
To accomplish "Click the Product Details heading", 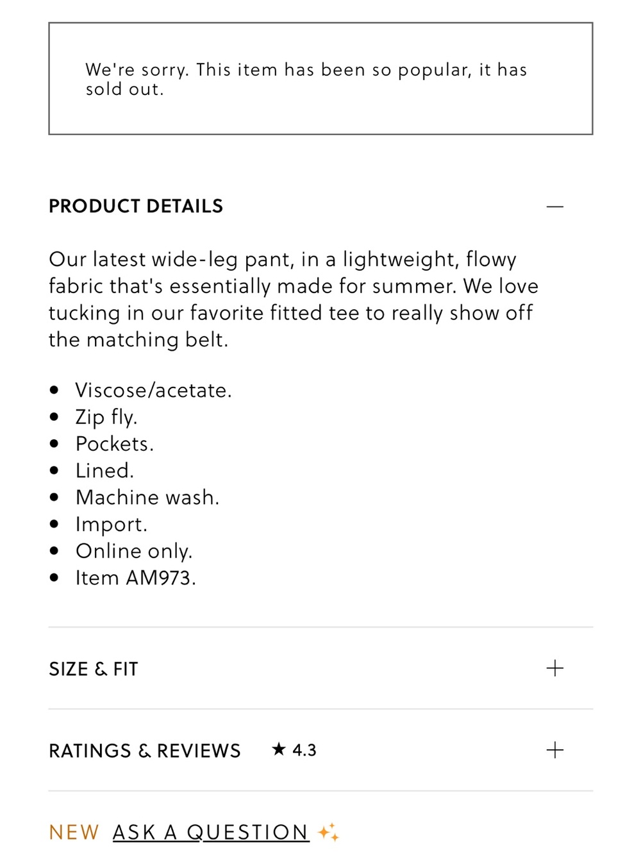I will 136,207.
